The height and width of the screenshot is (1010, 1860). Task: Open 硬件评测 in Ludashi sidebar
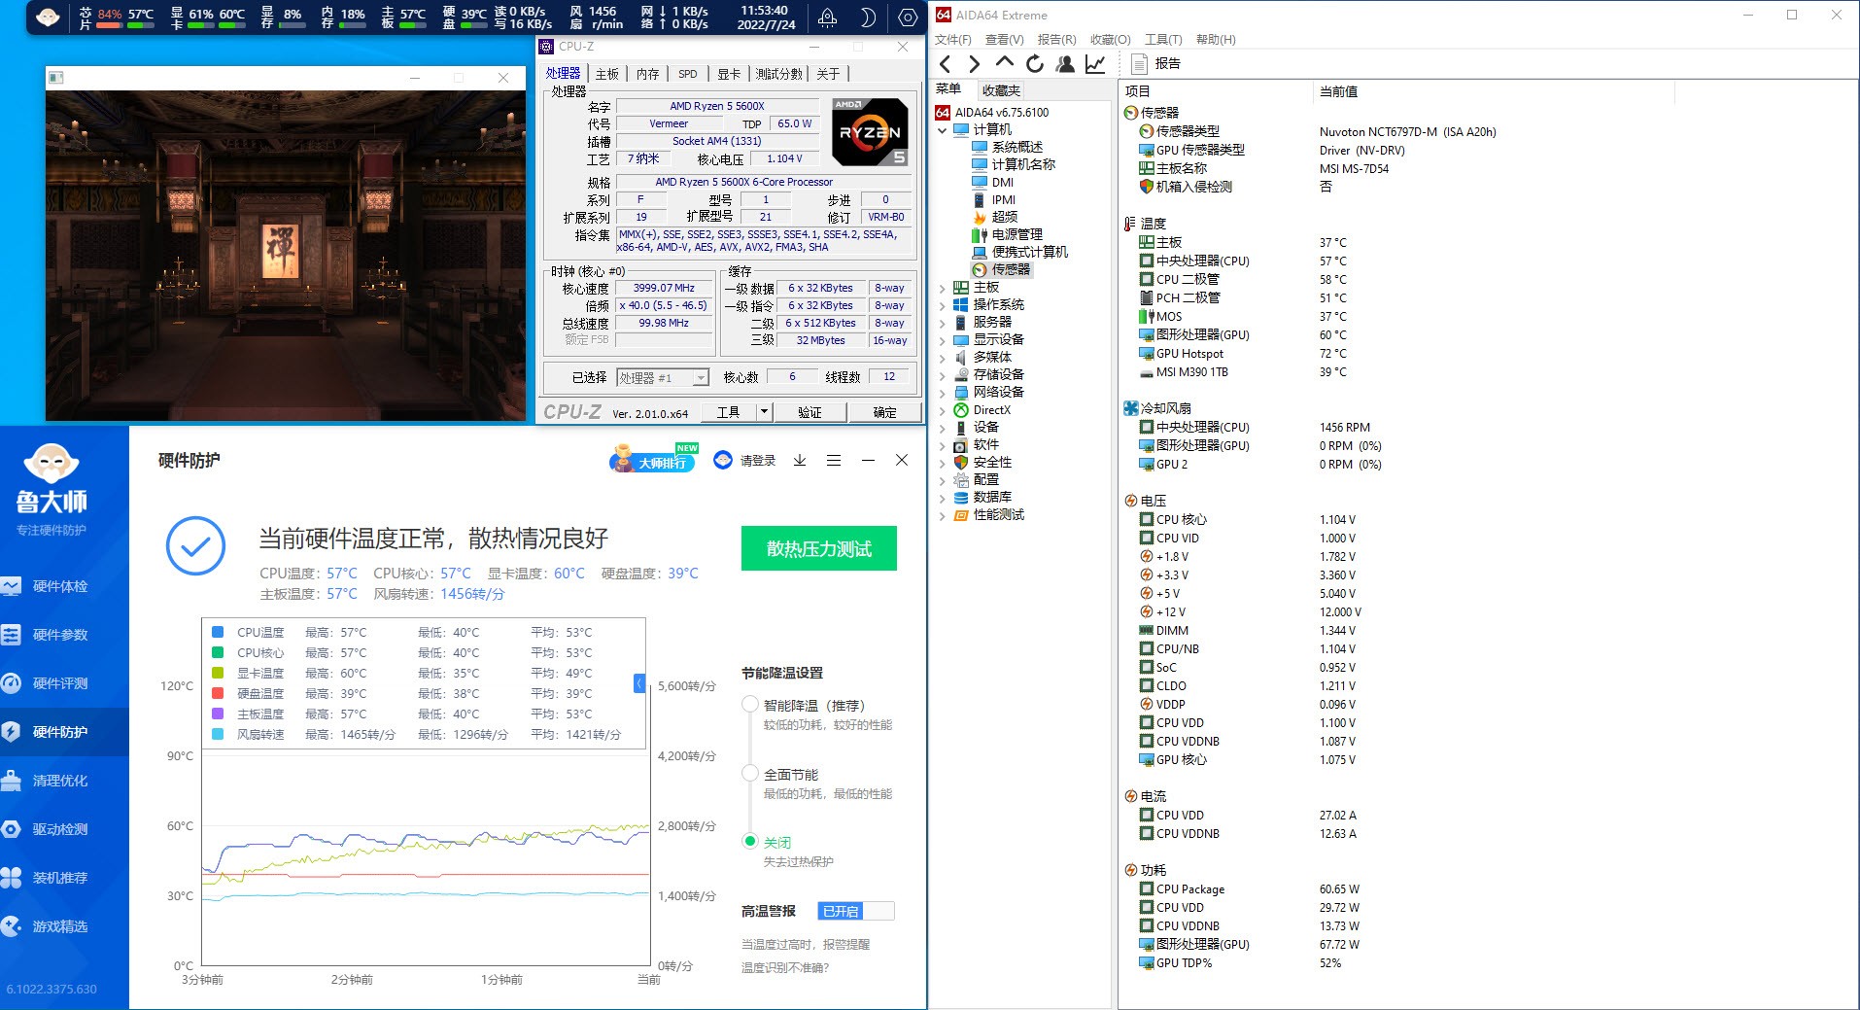tap(64, 683)
